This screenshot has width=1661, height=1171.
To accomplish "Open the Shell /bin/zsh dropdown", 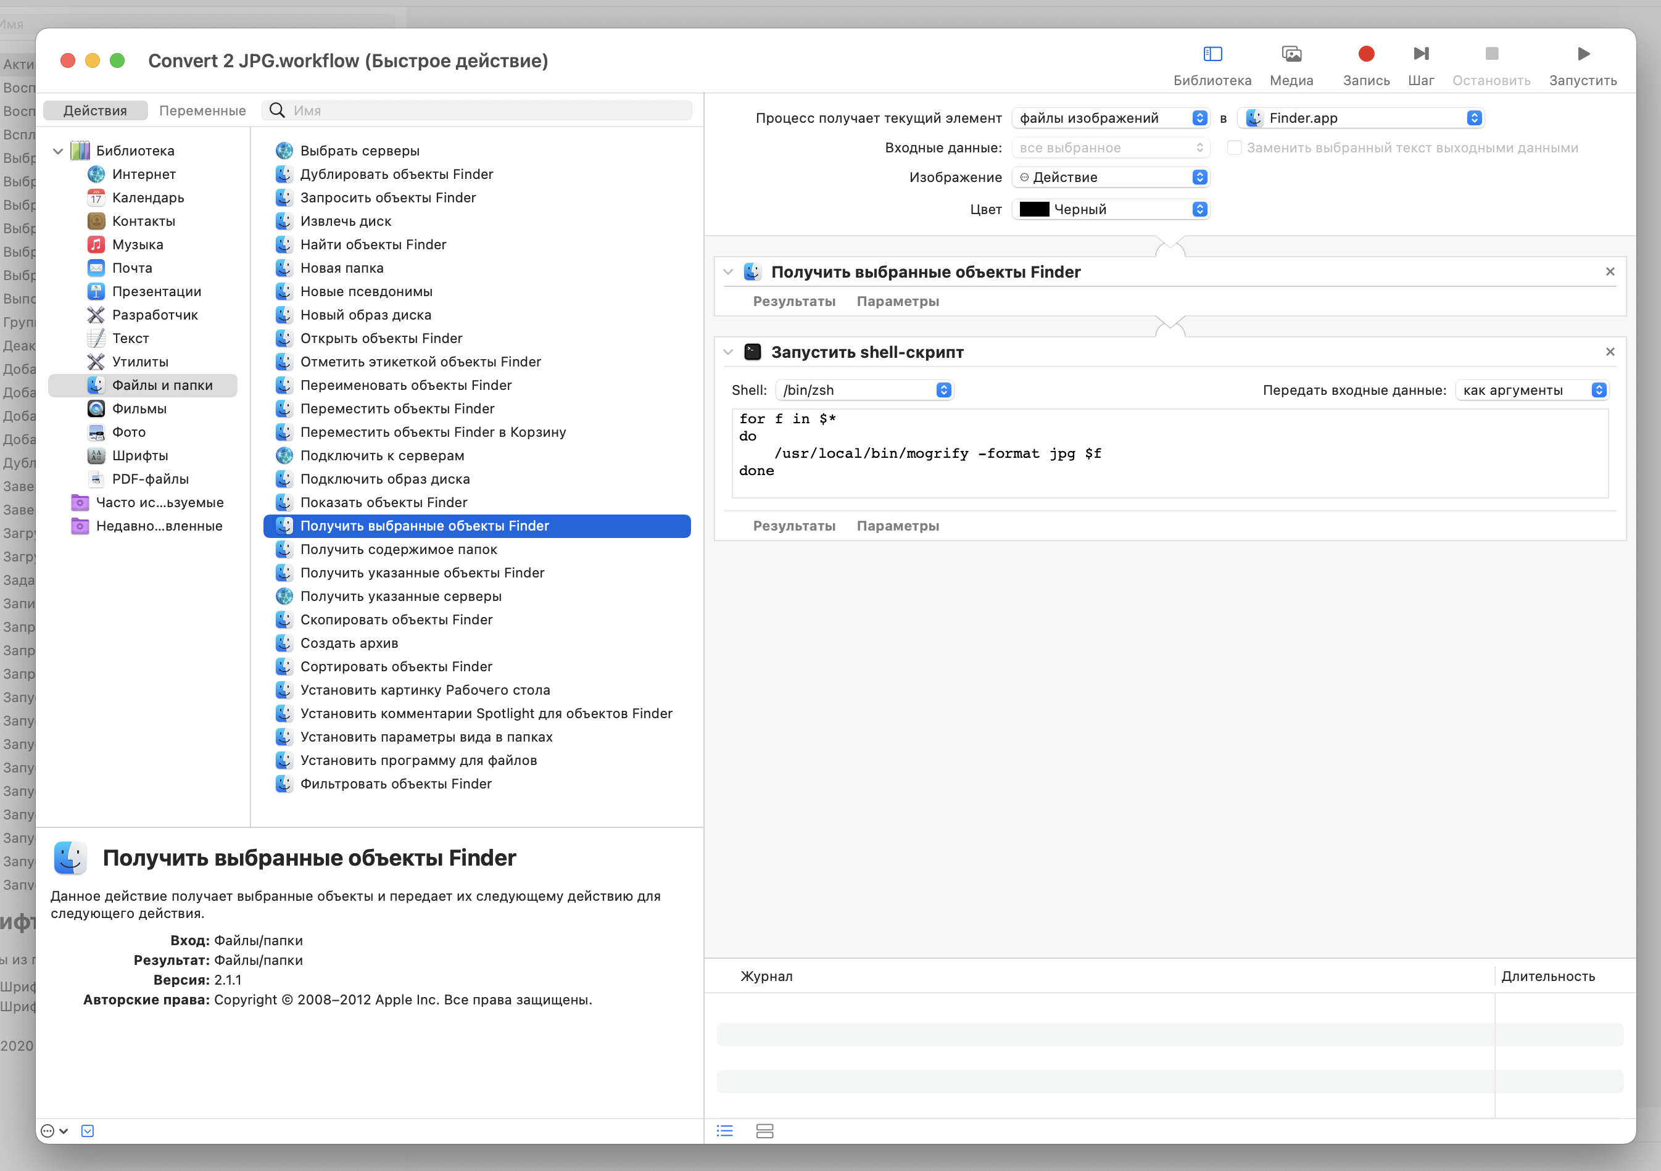I will [x=864, y=390].
